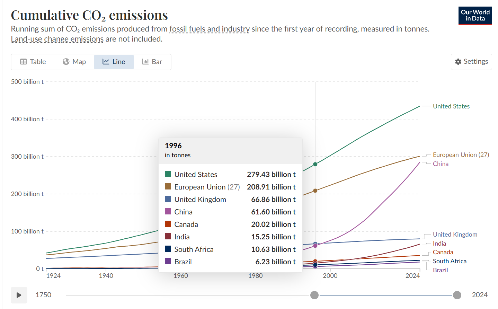Viewport: 498px width, 309px height.
Task: Select the Brazil line label
Action: click(440, 270)
